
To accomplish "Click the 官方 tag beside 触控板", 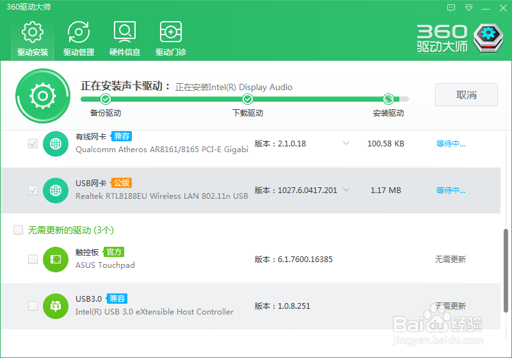I will pos(114,252).
